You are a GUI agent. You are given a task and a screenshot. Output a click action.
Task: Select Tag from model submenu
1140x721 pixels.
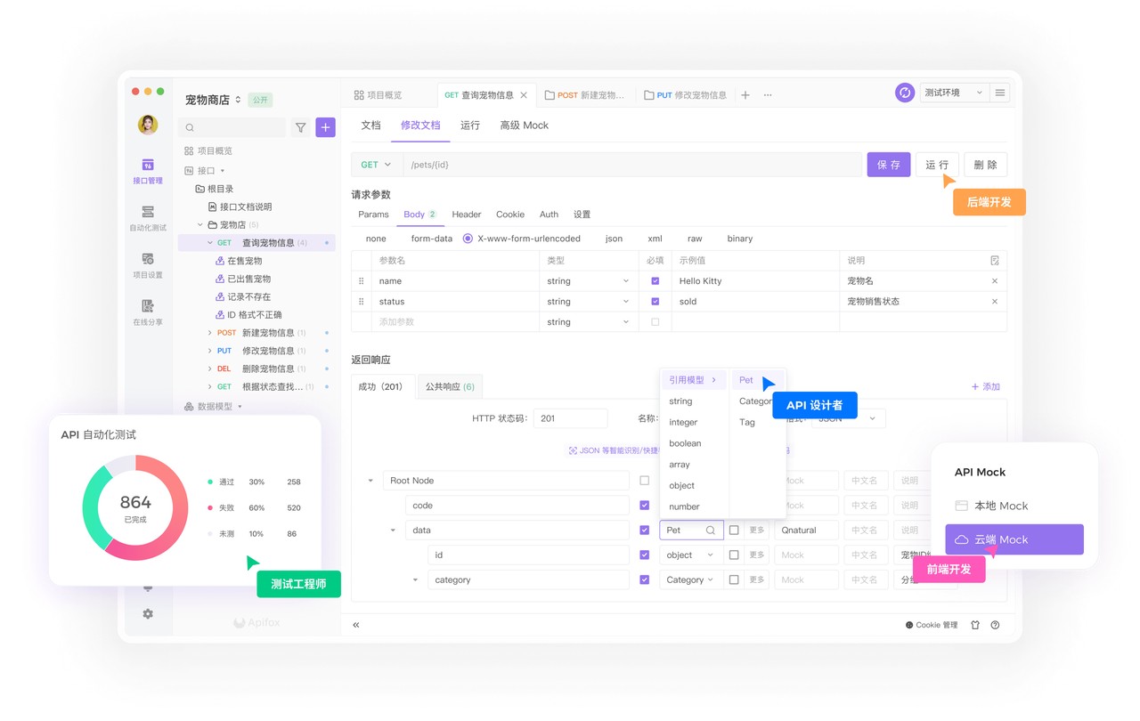(x=747, y=422)
